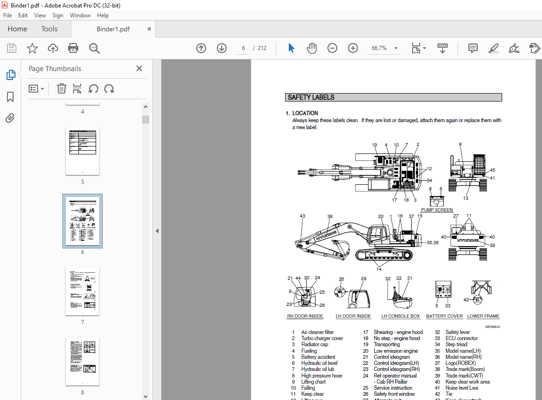Click the Save file floppy icon

pos(12,48)
